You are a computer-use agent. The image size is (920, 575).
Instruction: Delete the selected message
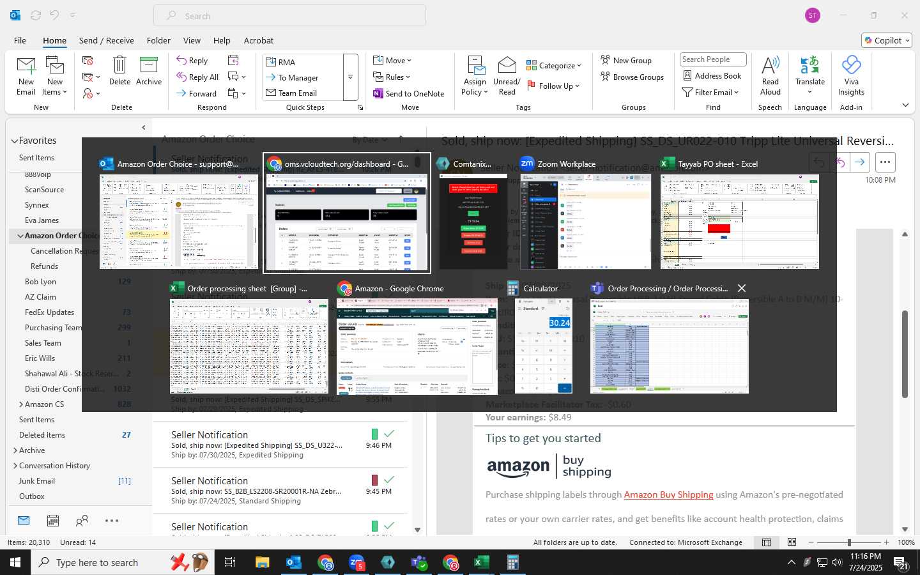119,70
